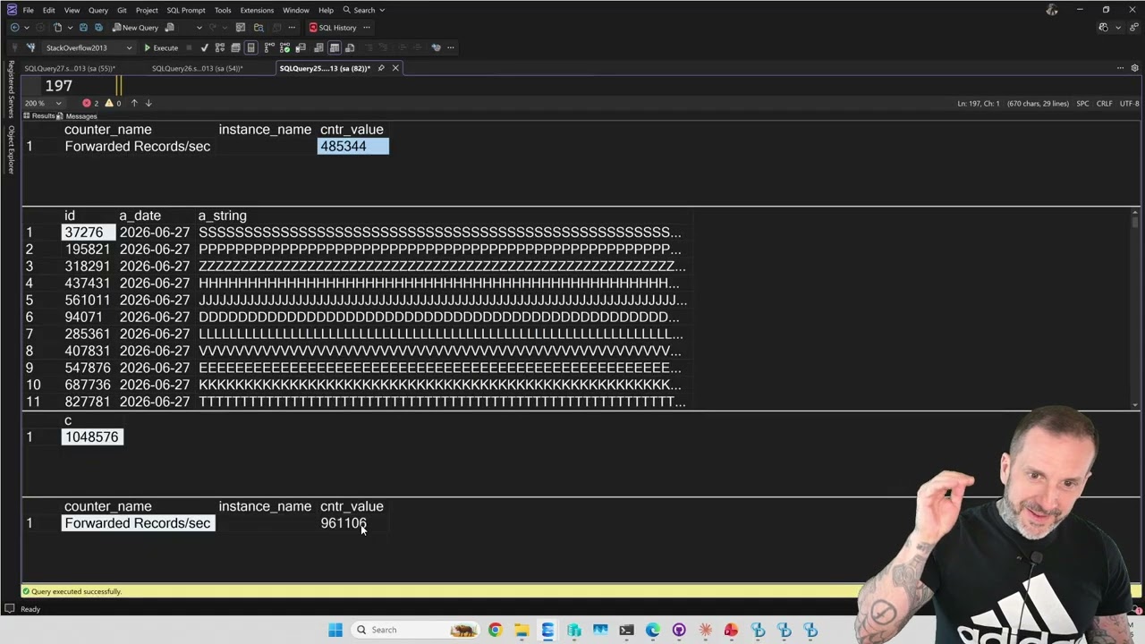Screen dimensions: 1145x644
Task: Select id cell 561011
Action: click(89, 301)
